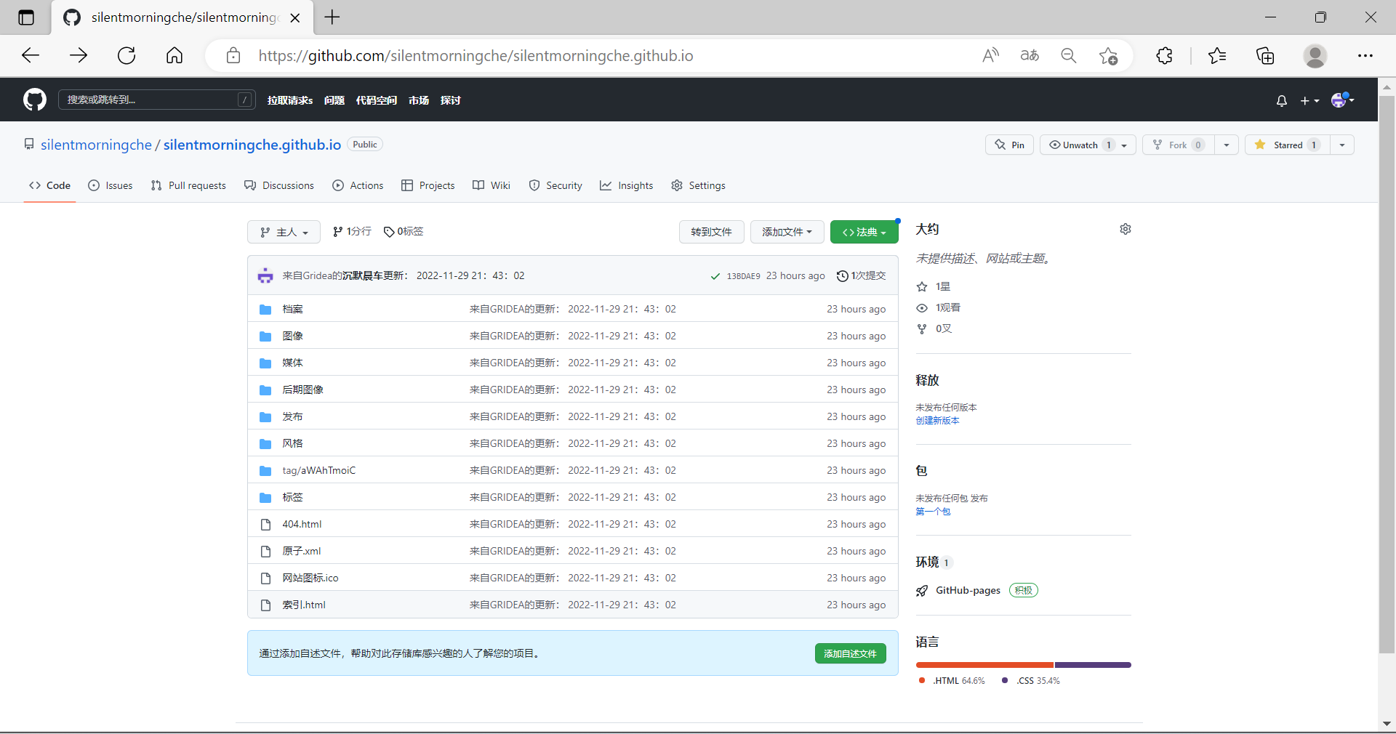
Task: Open the 添加文件 dropdown
Action: click(x=786, y=232)
